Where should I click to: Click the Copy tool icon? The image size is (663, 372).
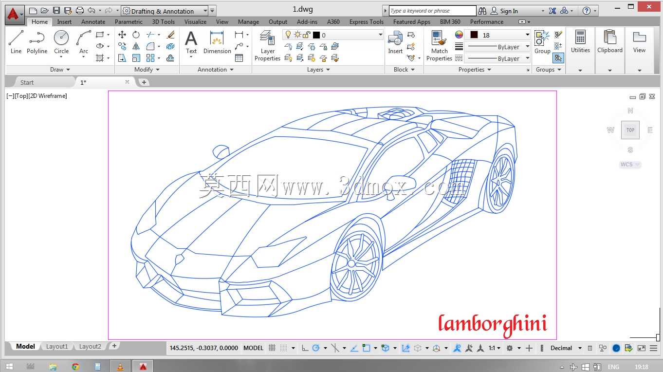click(x=122, y=46)
